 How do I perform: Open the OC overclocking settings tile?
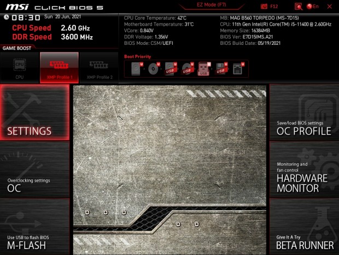[x=34, y=169]
